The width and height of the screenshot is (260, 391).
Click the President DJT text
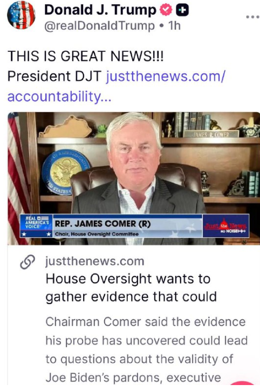[54, 76]
